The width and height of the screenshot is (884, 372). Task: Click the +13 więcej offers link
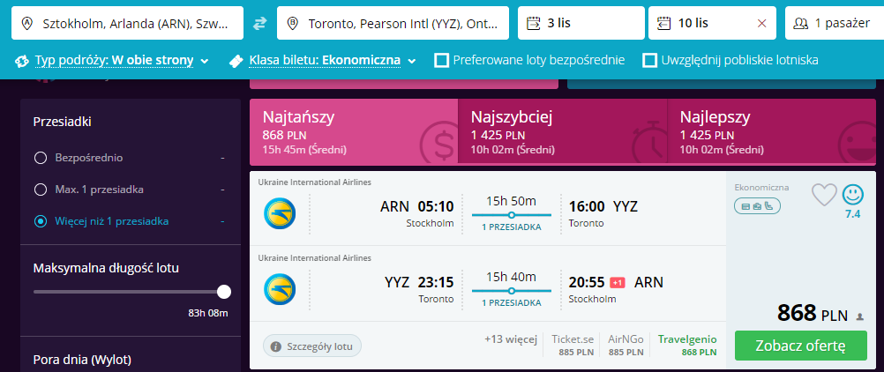click(x=511, y=339)
